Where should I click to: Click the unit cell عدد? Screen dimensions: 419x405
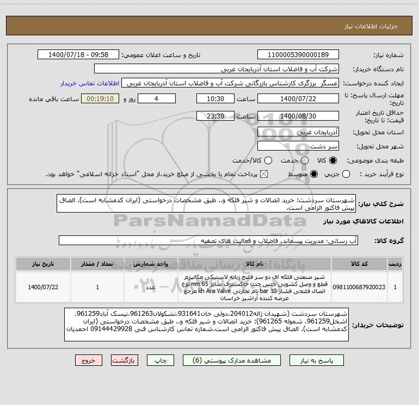[x=151, y=287]
